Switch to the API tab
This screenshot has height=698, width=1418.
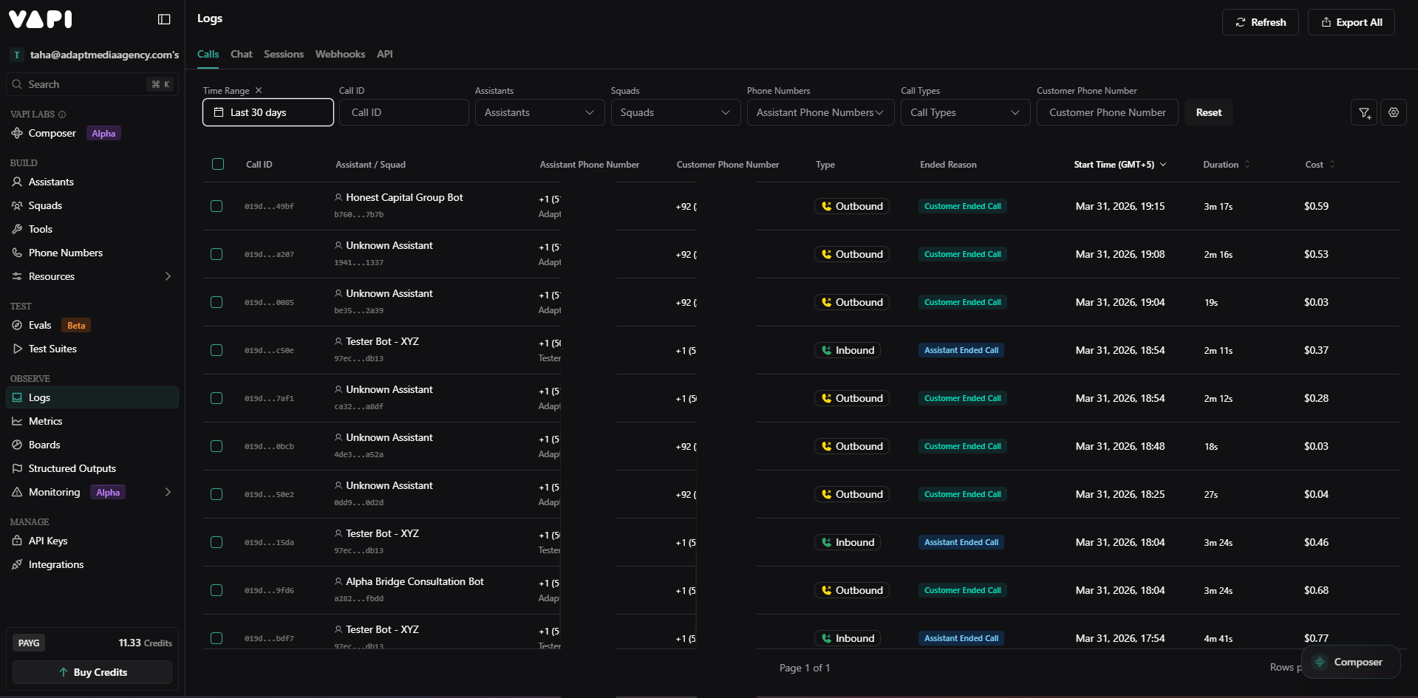pos(385,54)
